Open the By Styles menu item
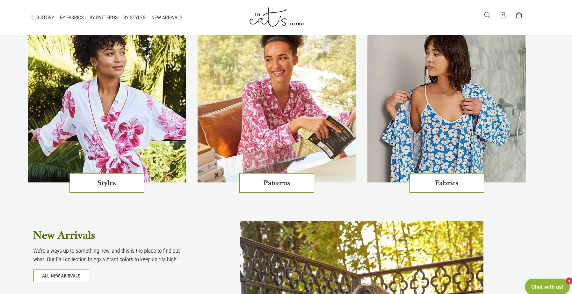Screen dimensions: 572x294 point(134,18)
